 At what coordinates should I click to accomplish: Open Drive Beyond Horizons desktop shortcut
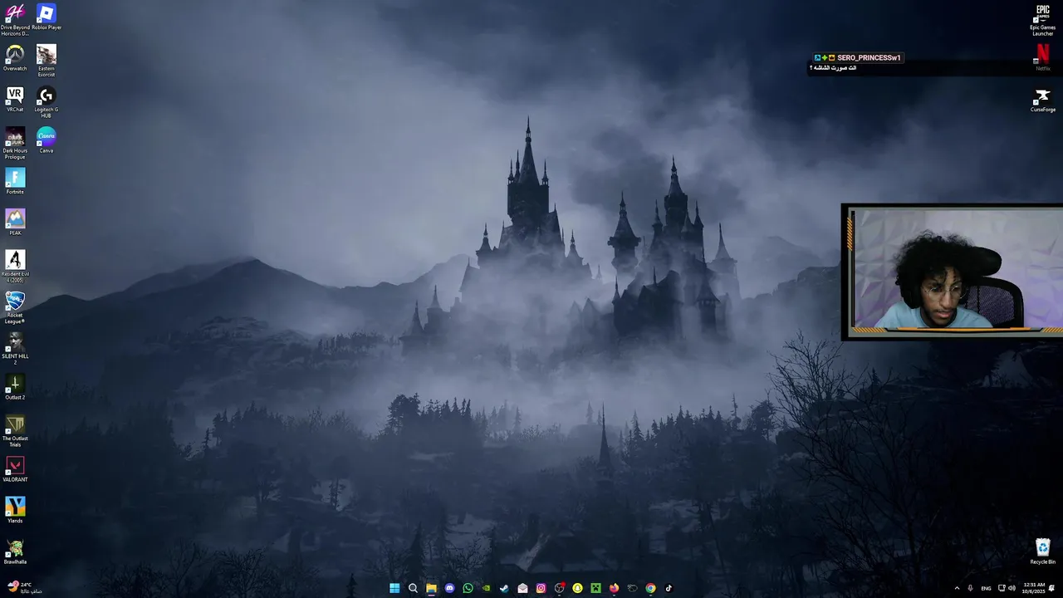(15, 20)
